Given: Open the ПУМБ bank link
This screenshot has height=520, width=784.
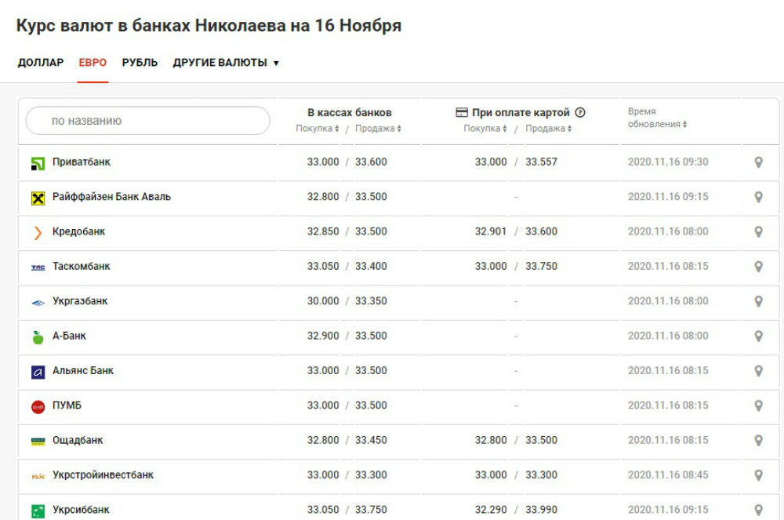Looking at the screenshot, I should point(67,405).
